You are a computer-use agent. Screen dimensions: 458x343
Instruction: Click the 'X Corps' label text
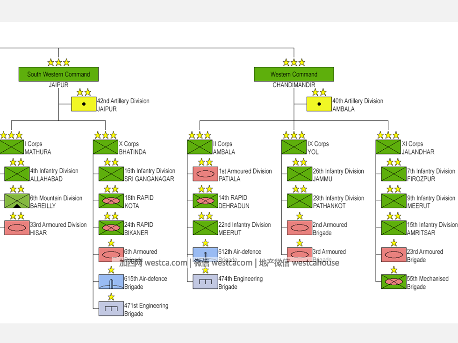pyautogui.click(x=129, y=144)
